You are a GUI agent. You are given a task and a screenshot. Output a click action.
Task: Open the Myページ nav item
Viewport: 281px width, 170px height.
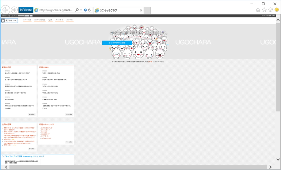pos(50,20)
